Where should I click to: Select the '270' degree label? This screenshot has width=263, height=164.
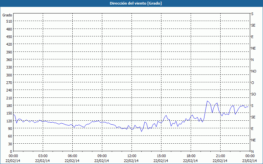click(9, 83)
